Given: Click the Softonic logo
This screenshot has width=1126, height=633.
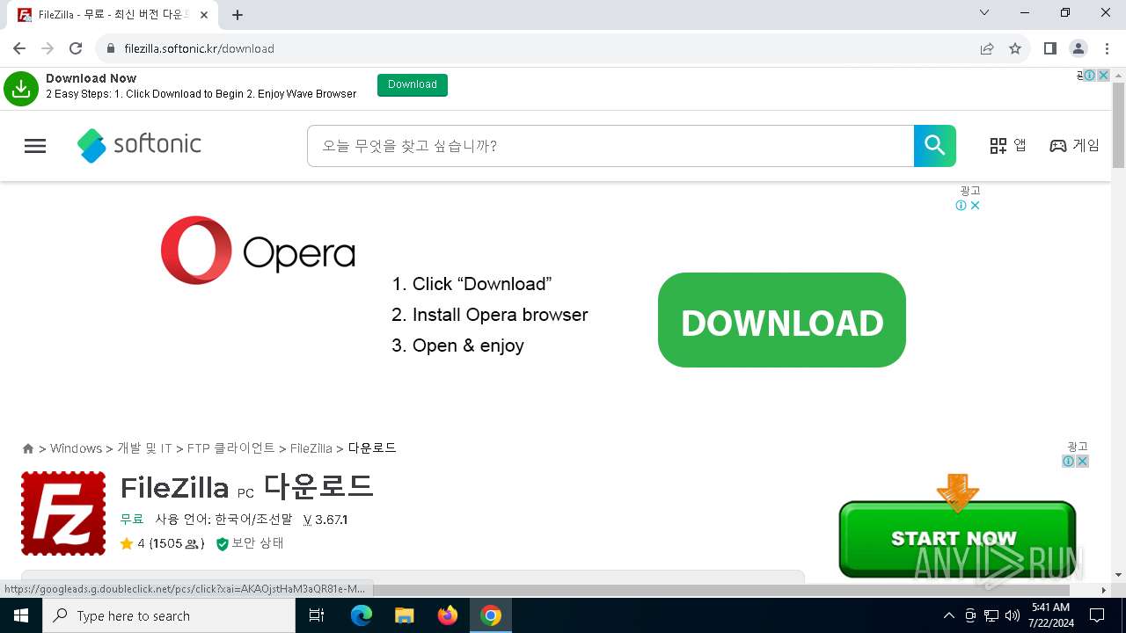Looking at the screenshot, I should (x=139, y=145).
